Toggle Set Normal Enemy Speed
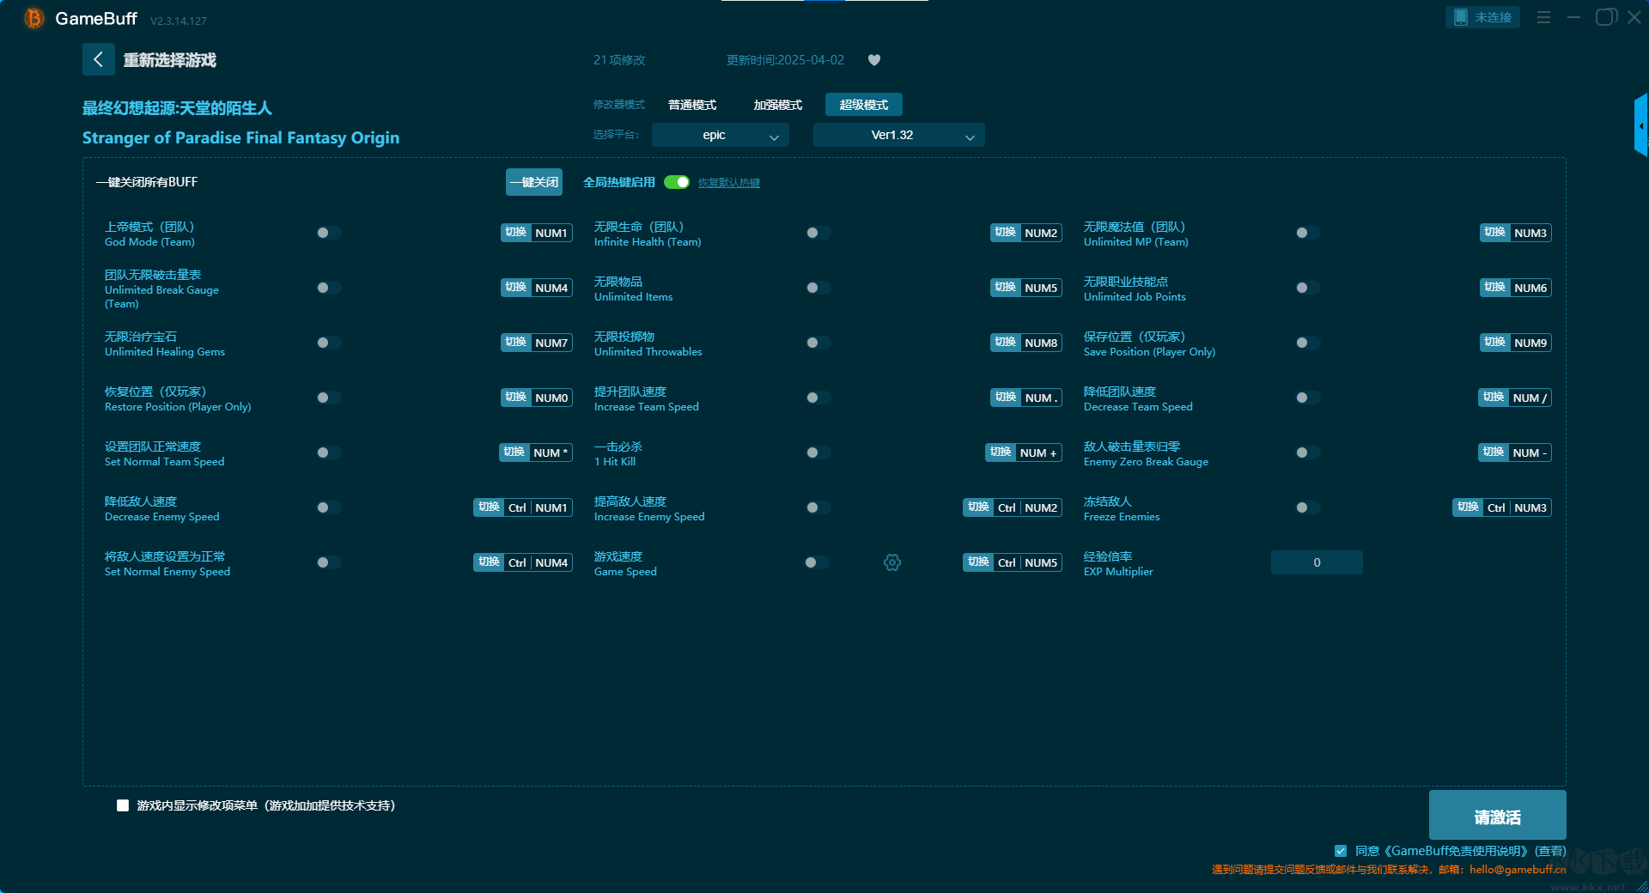1649x893 pixels. [x=329, y=562]
